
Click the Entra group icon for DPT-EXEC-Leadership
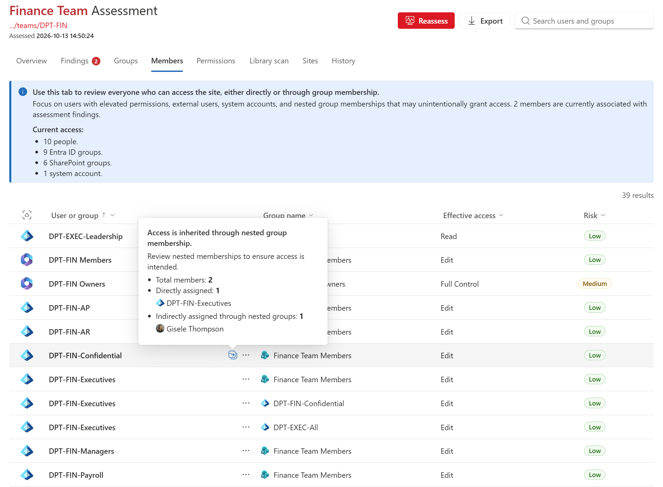[27, 236]
